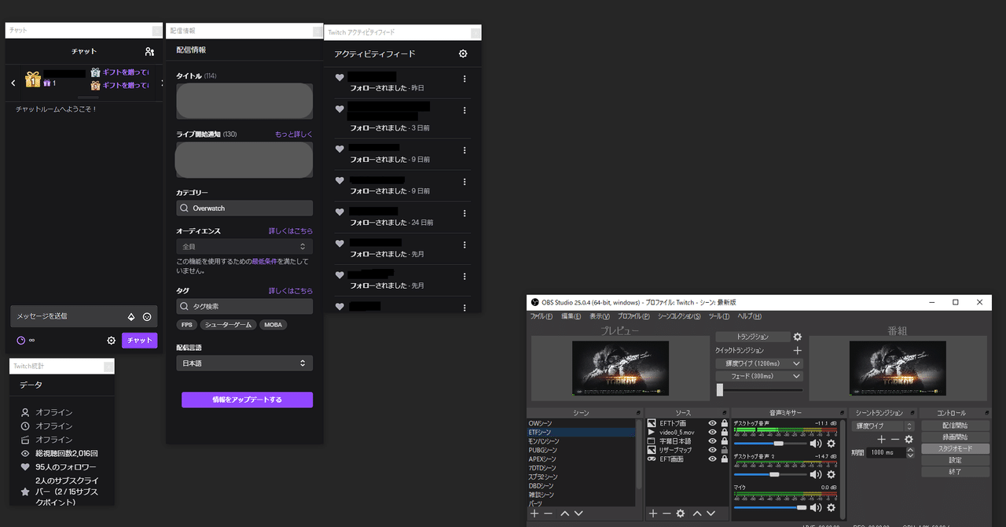Open the オーディエンス 全員 dropdown

(x=244, y=246)
